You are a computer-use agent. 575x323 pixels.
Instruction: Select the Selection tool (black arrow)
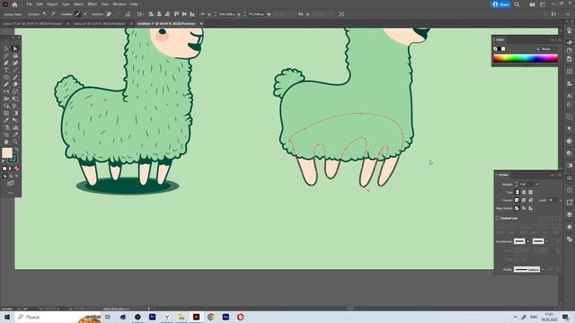coord(6,48)
